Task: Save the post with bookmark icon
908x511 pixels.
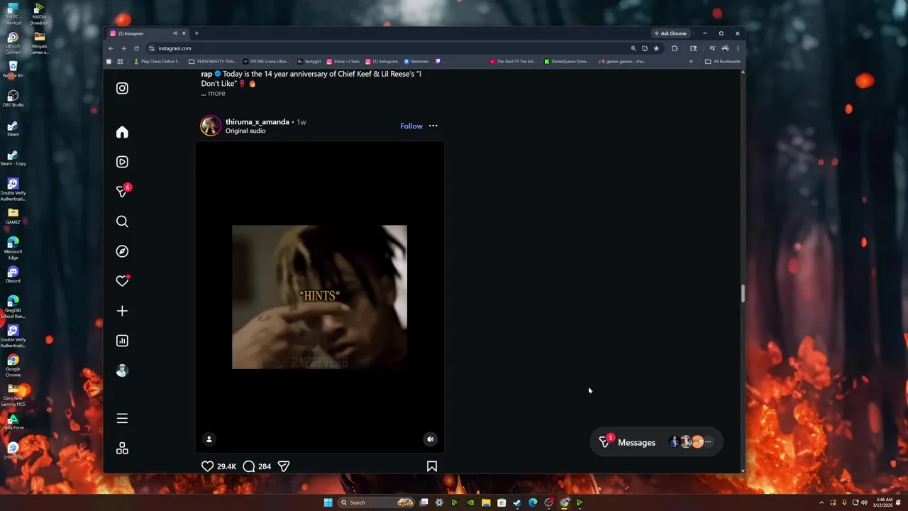Action: tap(431, 466)
